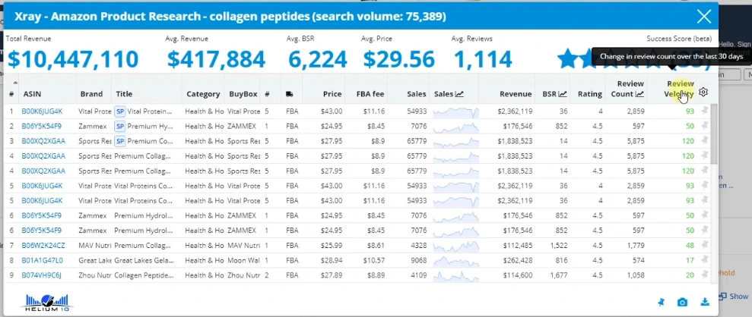Click the shipping truck column icon

click(289, 94)
